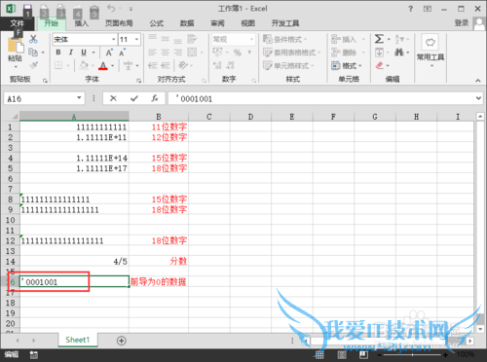
Task: Open 条件格式 conditional formatting menu
Action: point(284,39)
